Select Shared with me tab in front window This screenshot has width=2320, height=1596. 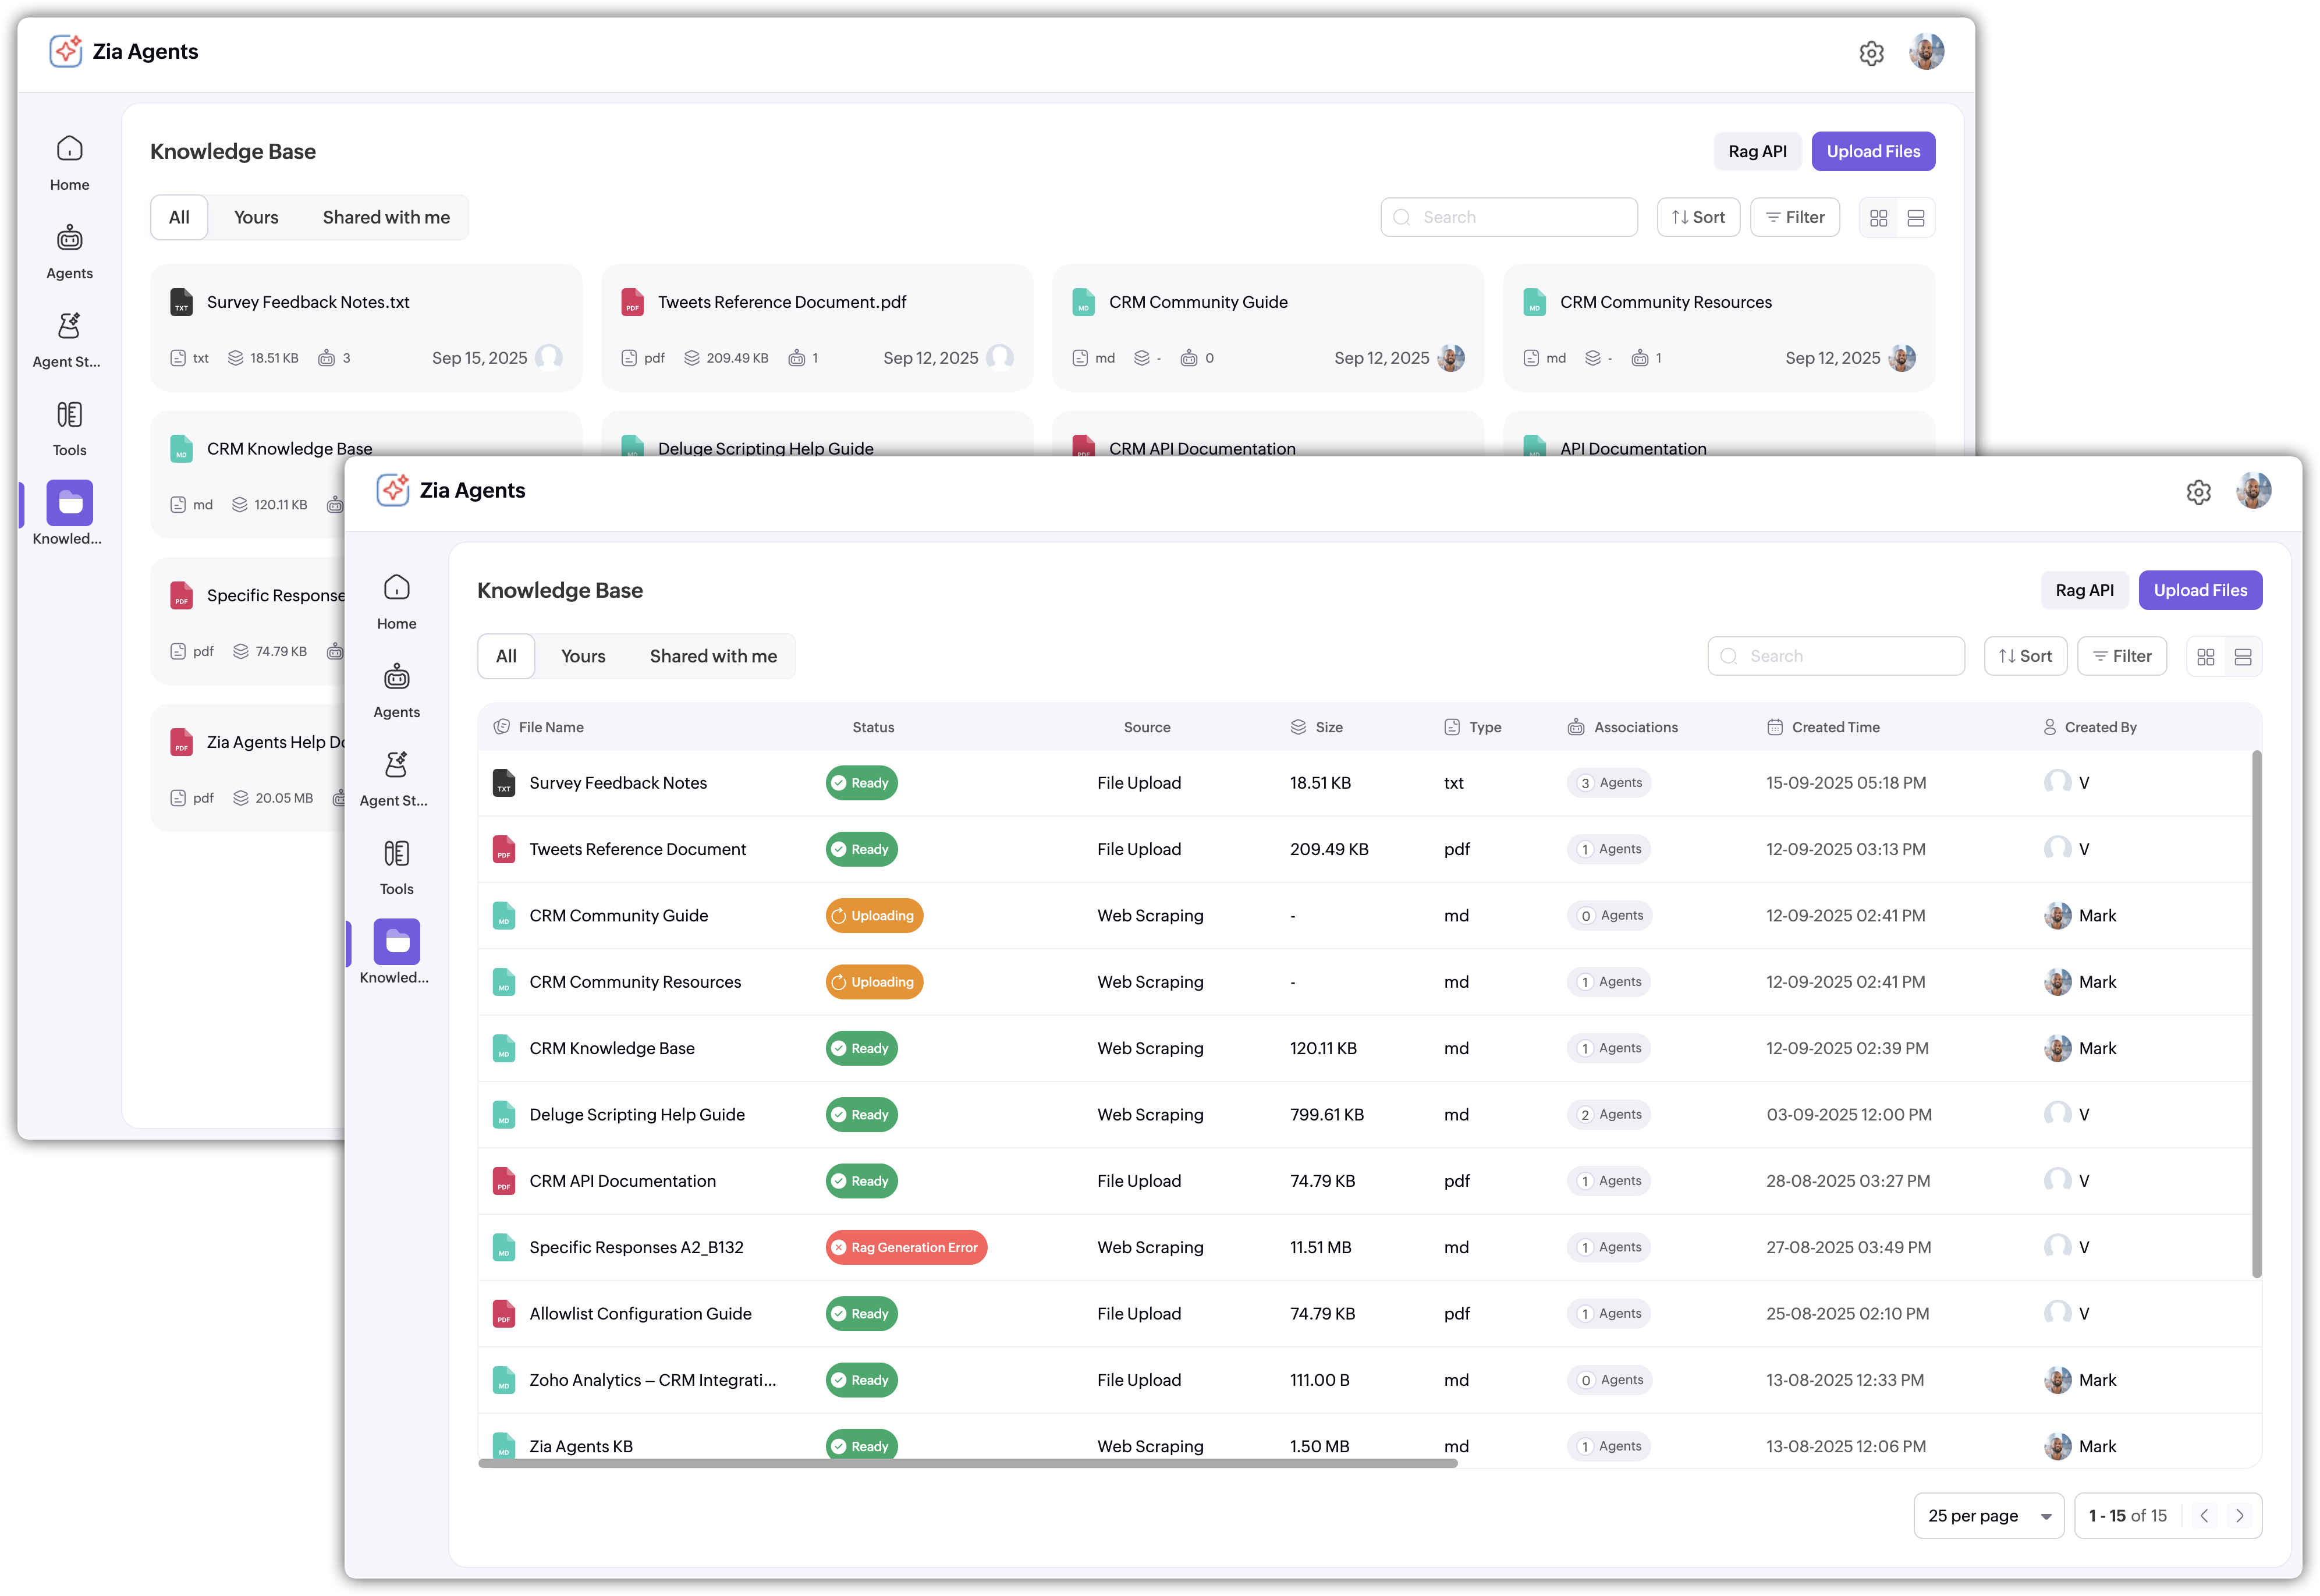coord(713,656)
